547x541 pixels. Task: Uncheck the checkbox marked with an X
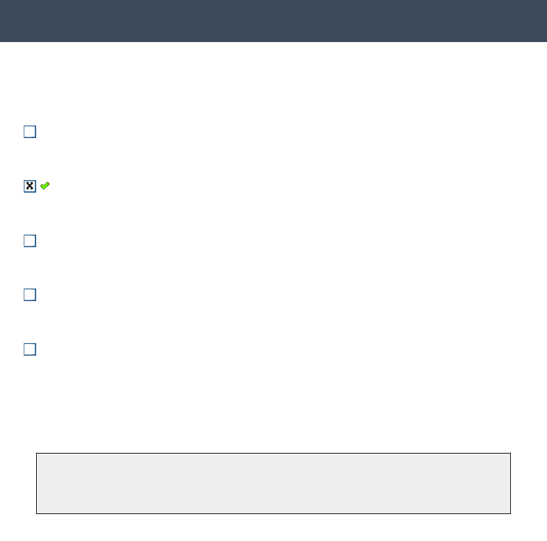point(30,186)
